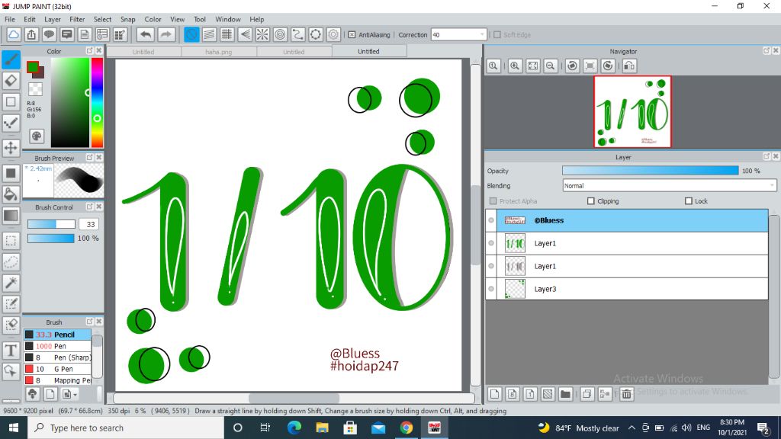This screenshot has width=781, height=439.
Task: Click the export/share icon in the toolbar
Action: coord(31,34)
